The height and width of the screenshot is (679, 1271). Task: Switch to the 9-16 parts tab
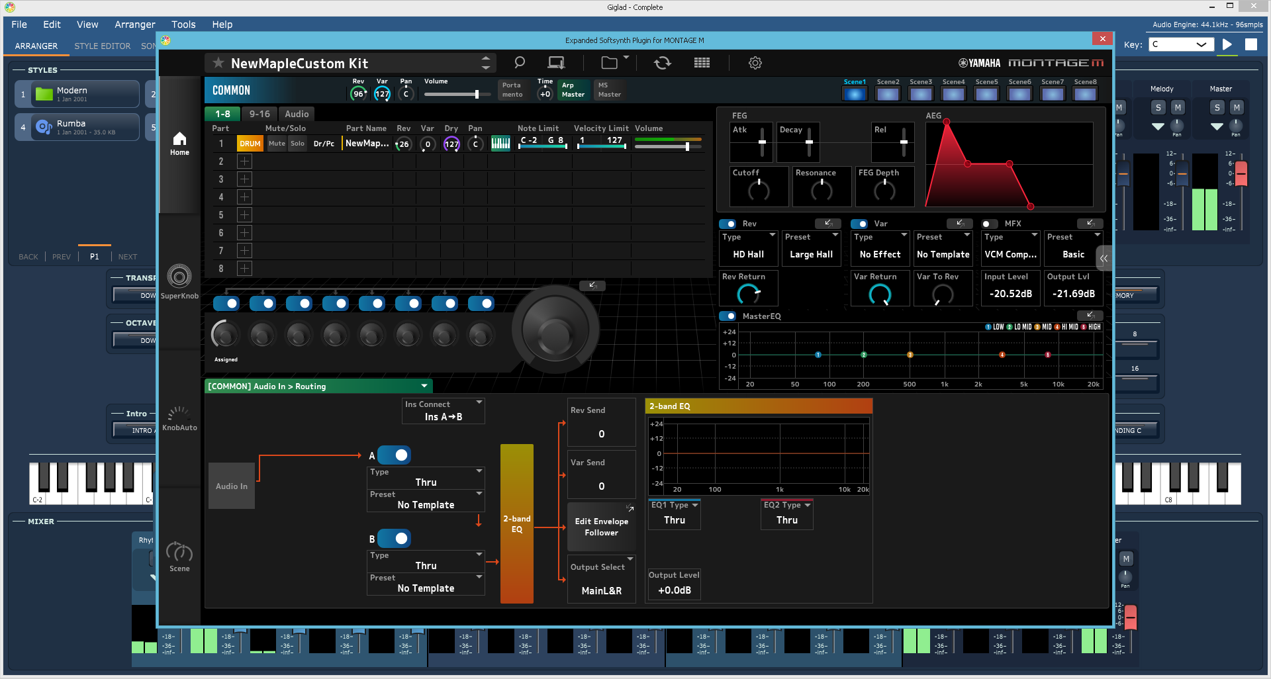(x=259, y=114)
